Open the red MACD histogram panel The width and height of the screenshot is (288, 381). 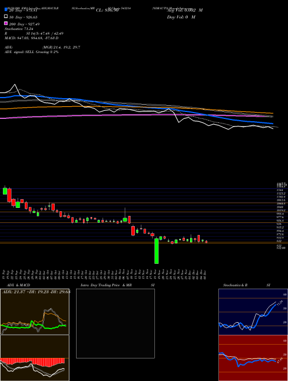coord(35,358)
